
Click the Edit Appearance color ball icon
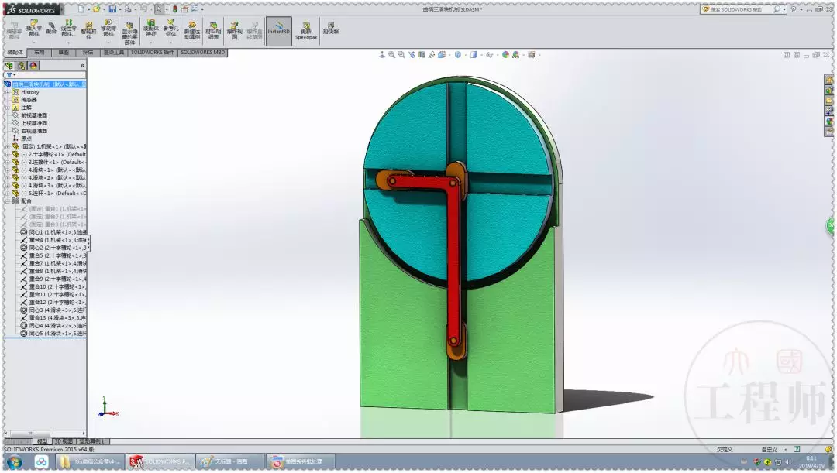(x=505, y=54)
